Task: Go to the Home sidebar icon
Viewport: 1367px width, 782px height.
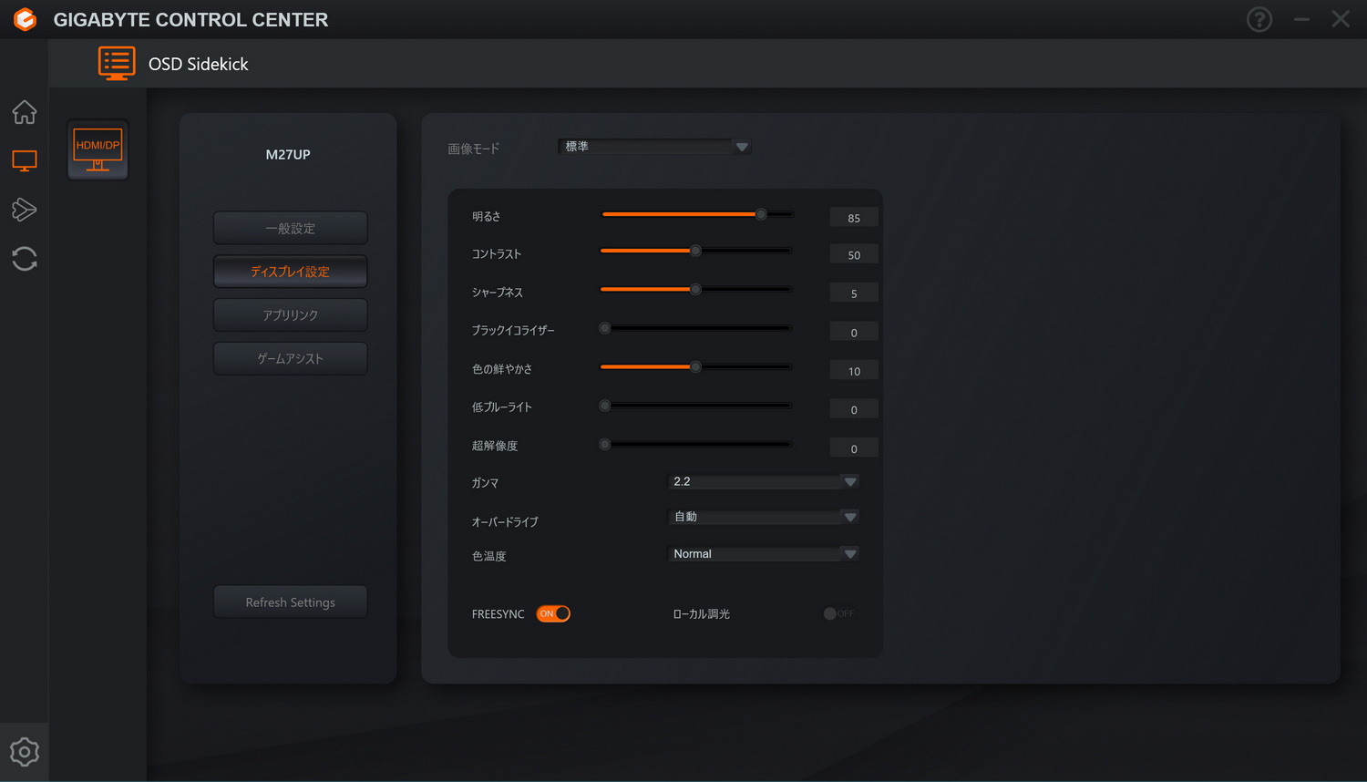Action: pyautogui.click(x=25, y=112)
